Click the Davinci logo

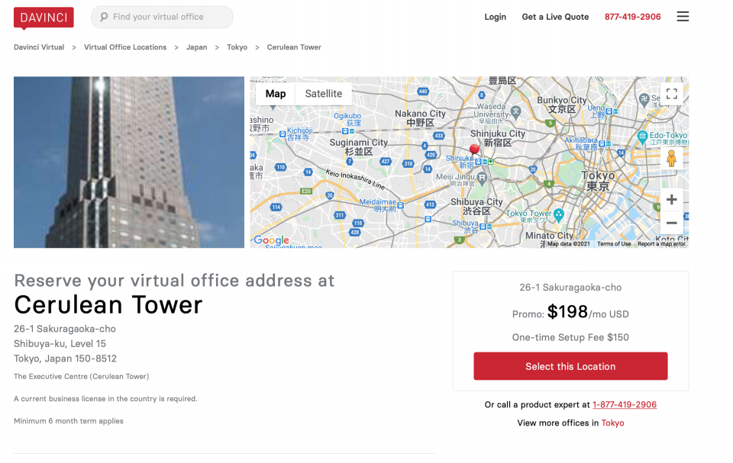click(44, 18)
